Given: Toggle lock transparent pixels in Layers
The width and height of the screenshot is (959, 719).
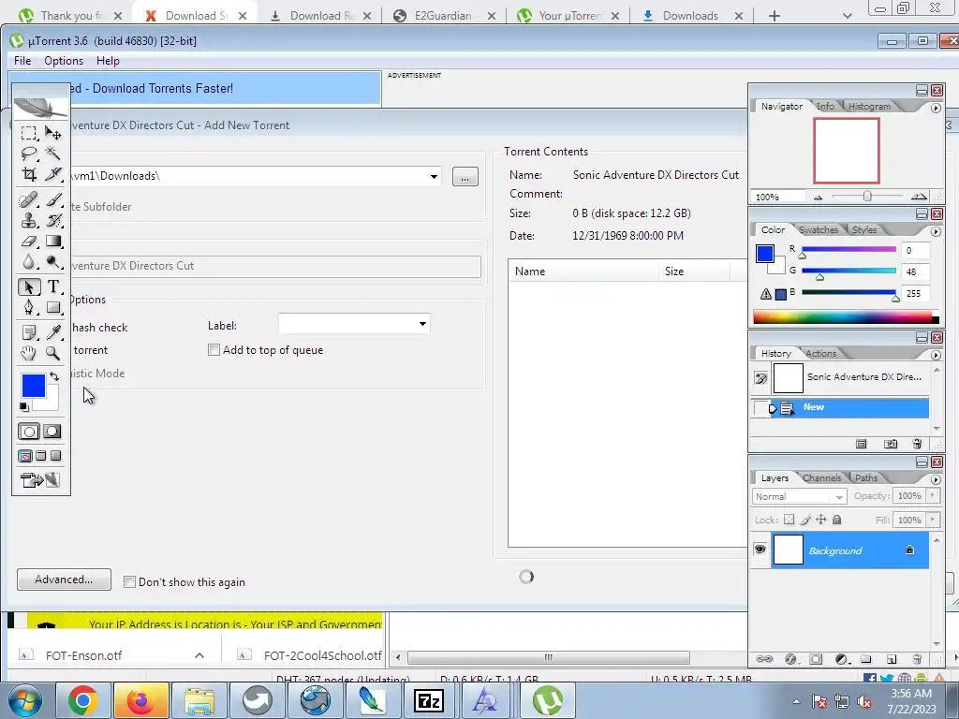Looking at the screenshot, I should coord(789,520).
